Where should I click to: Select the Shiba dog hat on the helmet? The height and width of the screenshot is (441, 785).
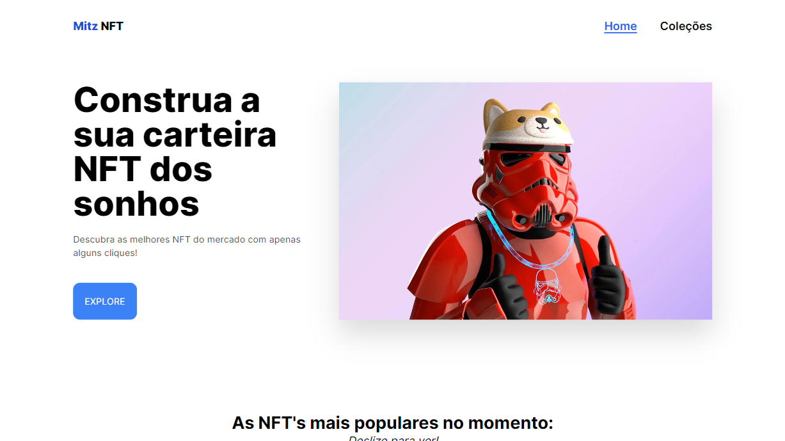tap(527, 124)
